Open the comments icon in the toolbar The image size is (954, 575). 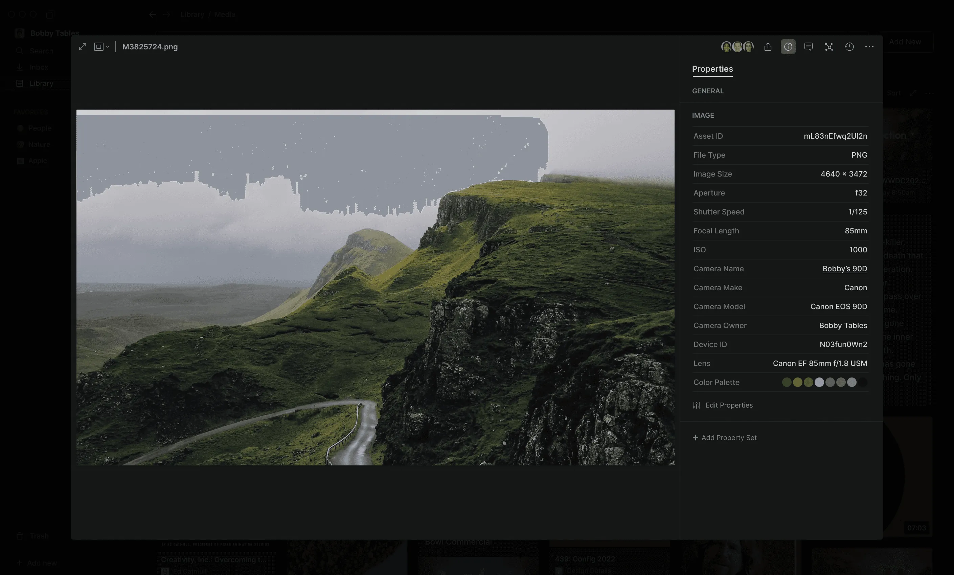click(809, 47)
